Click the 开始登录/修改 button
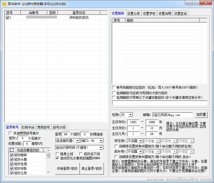The height and width of the screenshot is (183, 214). point(67,168)
